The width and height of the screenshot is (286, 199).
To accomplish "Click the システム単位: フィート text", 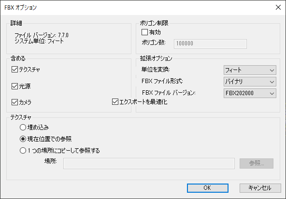I will point(39,41).
